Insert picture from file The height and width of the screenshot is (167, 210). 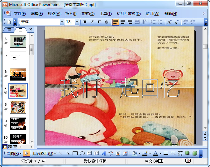pos(125,153)
